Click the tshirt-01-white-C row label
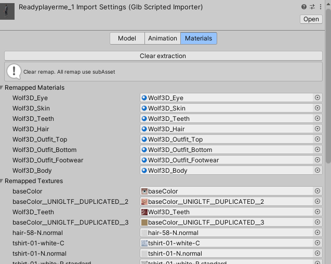This screenshot has width=331, height=264. click(38, 243)
